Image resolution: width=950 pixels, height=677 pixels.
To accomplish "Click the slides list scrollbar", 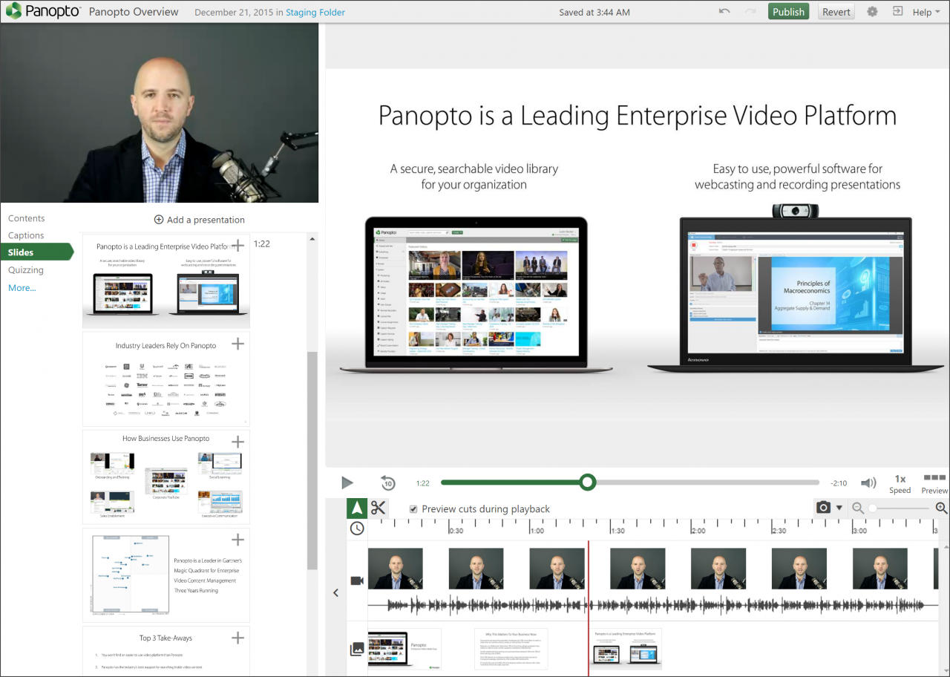I will 312,460.
